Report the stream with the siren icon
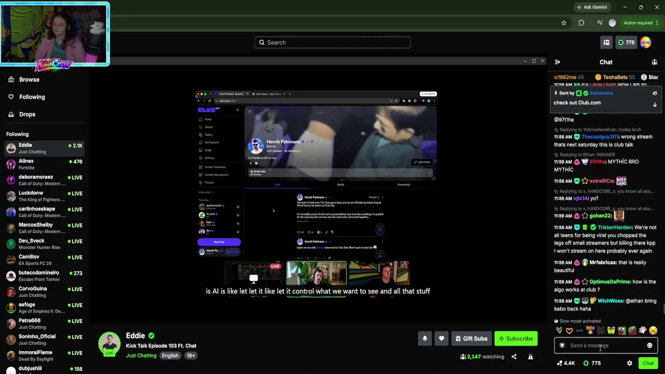Screen dimensions: 665x374 [530, 357]
